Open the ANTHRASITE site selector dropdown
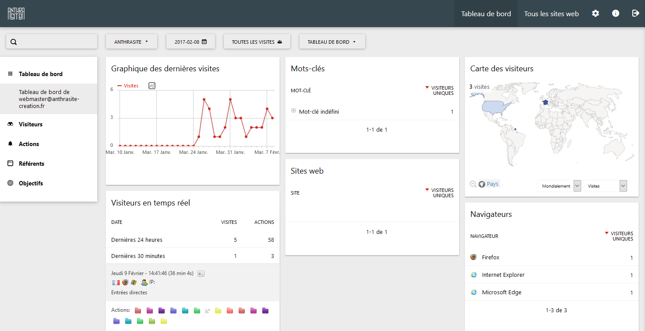Image resolution: width=645 pixels, height=331 pixels. click(131, 42)
